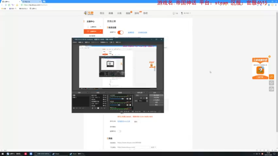Adjust second audio mixer volume slider
278x156 pixels.
coord(118,105)
